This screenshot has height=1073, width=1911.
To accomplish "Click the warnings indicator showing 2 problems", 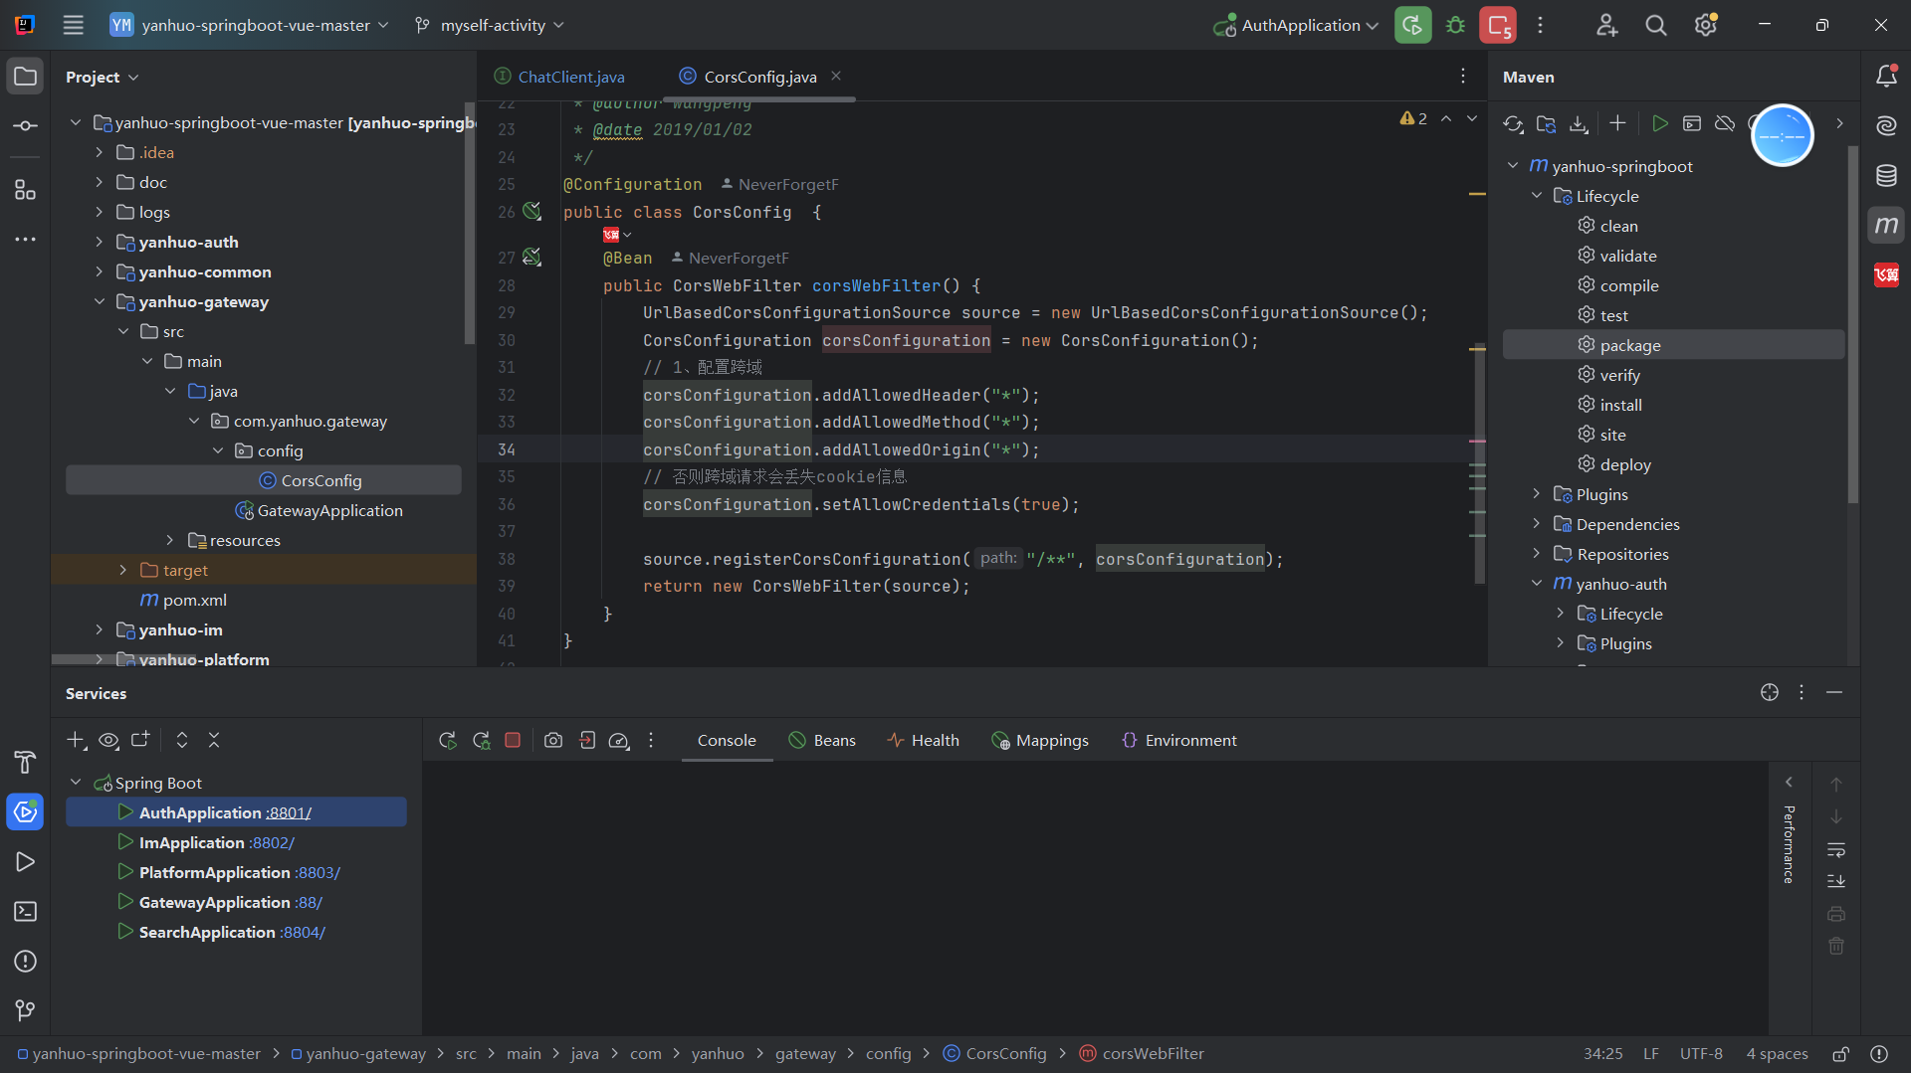I will tap(1413, 118).
